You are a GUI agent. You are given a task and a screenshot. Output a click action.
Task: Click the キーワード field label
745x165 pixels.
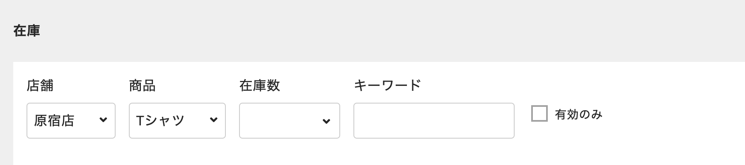387,85
